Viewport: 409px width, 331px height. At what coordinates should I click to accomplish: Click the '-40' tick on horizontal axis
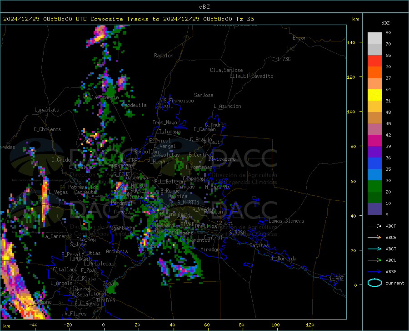(33, 325)
